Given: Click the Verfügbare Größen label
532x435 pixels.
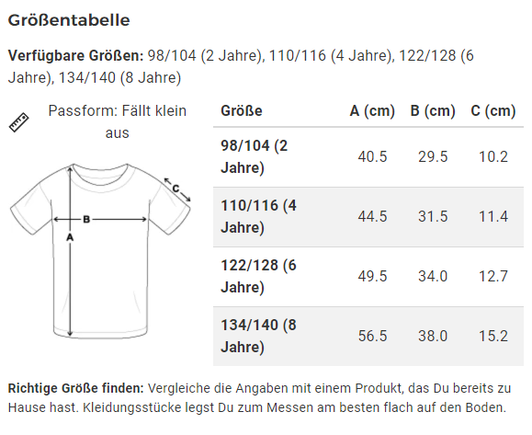Looking at the screenshot, I should coord(76,55).
